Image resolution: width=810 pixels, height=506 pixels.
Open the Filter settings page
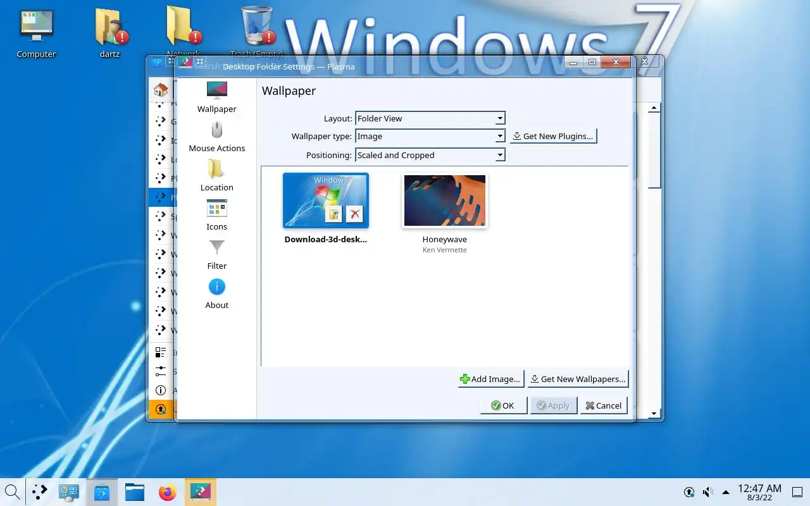click(x=216, y=254)
